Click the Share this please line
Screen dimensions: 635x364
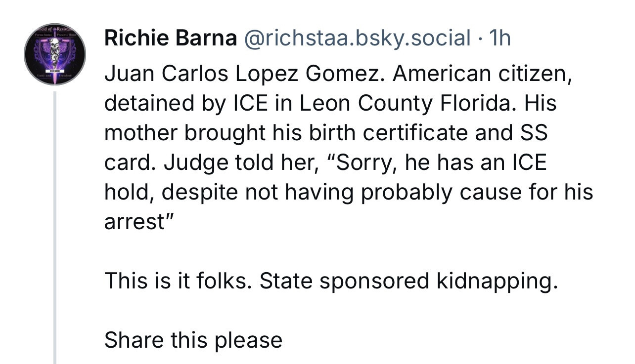[x=193, y=341]
